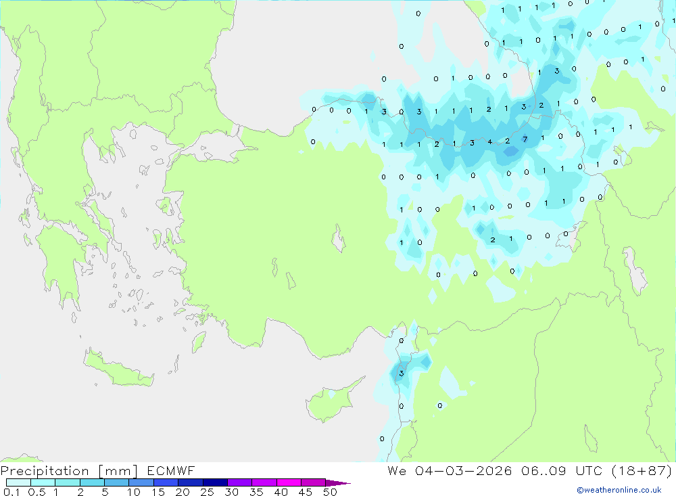676x496 pixels.
Task: Click the '35' legend scale label
Action: point(256,492)
